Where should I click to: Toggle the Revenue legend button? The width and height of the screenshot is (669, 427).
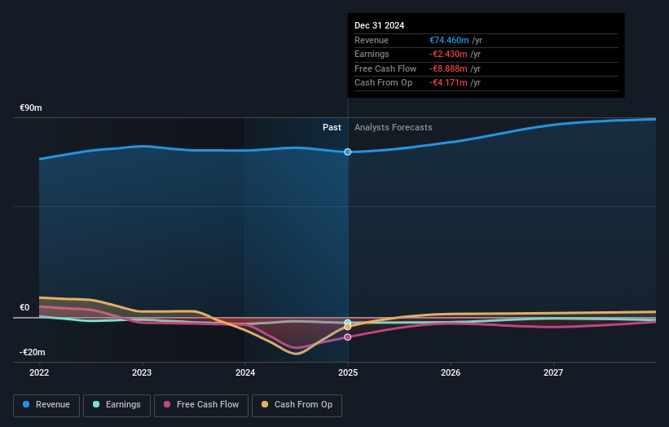coord(46,405)
